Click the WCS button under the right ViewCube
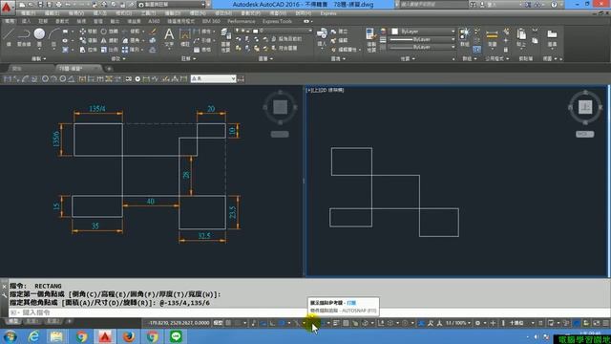The image size is (611, 344). (585, 134)
